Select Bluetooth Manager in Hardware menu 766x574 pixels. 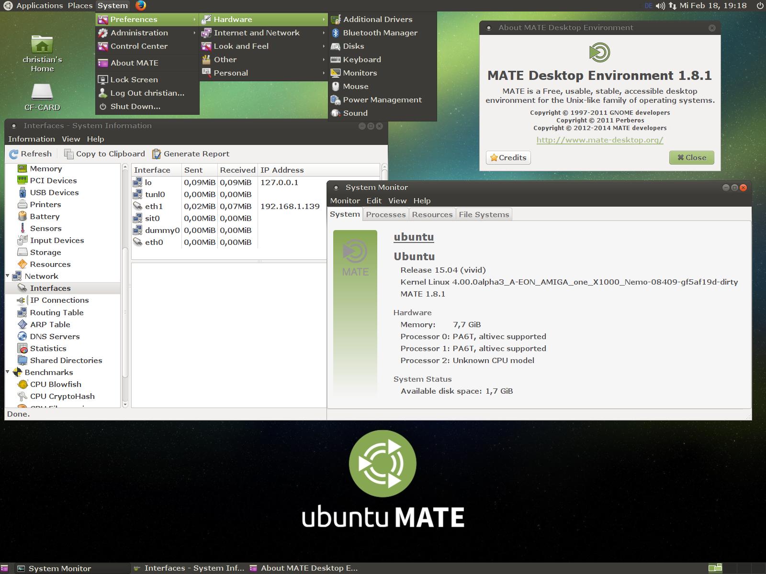tap(380, 33)
